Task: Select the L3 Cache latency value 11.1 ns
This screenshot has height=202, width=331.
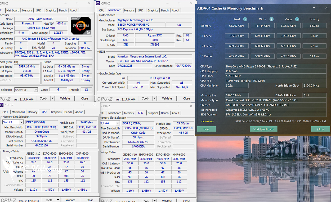Action: pos(314,56)
